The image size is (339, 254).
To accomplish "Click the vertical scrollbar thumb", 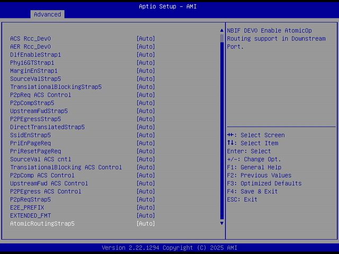I will 222,38.
